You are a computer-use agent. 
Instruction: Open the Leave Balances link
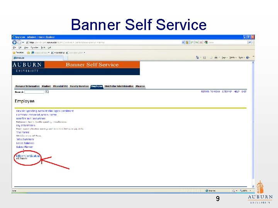click(25, 143)
